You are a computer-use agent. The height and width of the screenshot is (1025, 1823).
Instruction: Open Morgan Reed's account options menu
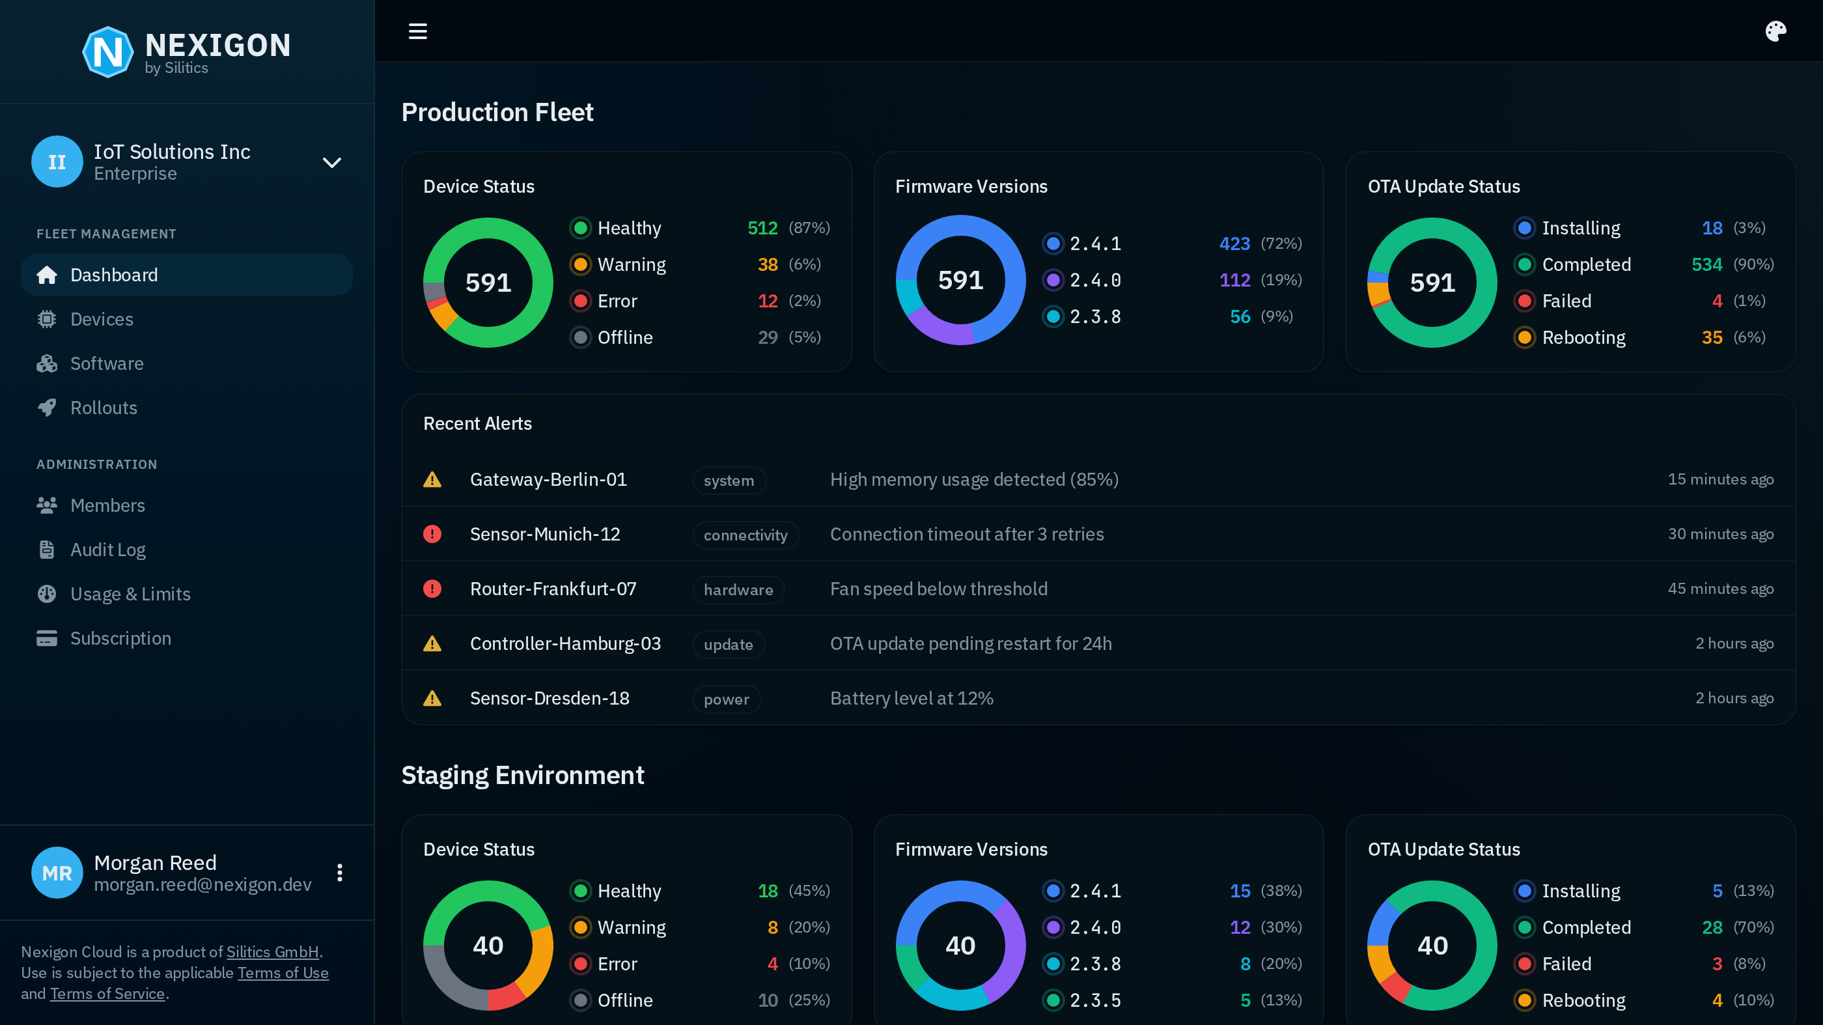(x=339, y=872)
